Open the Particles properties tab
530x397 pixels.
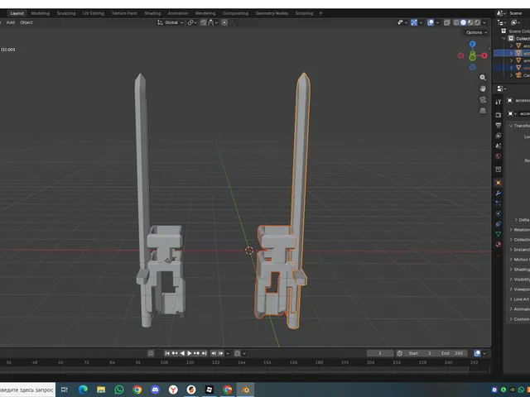coord(499,203)
